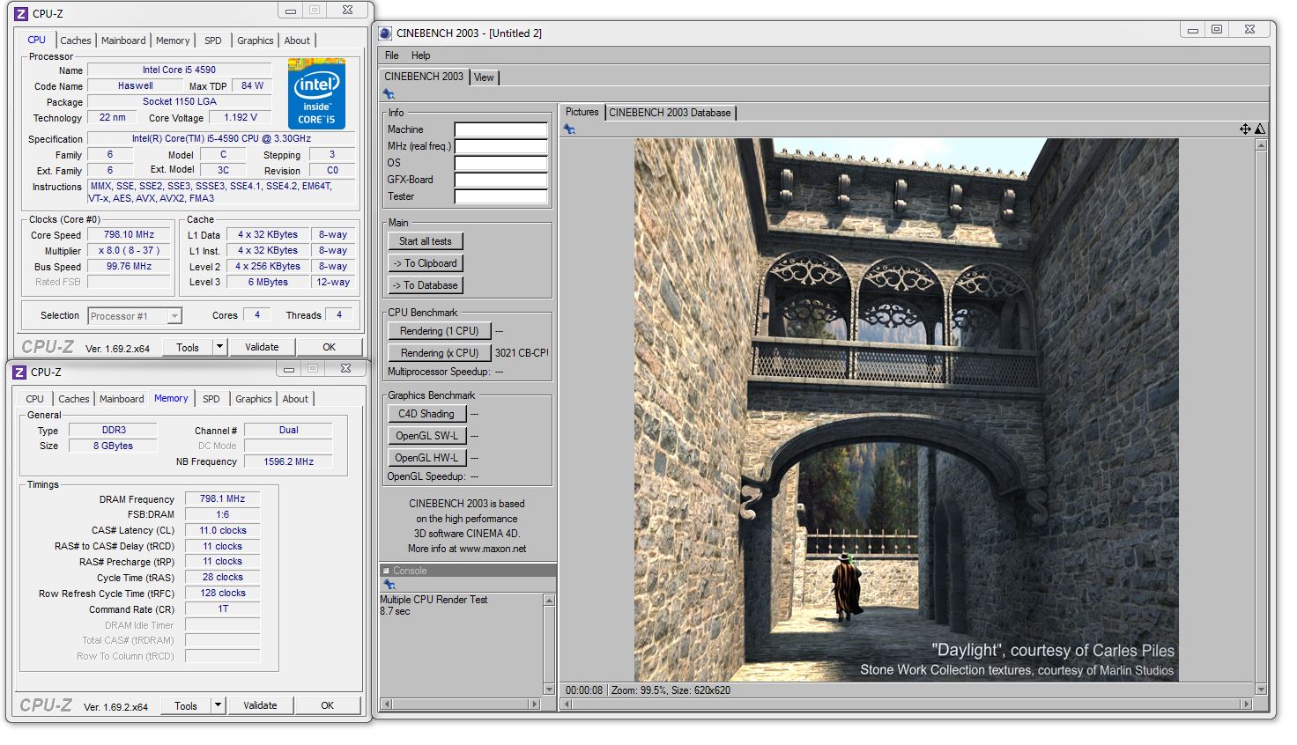Click the CINEBENCH app icon in its title bar
The image size is (1297, 745).
(385, 33)
